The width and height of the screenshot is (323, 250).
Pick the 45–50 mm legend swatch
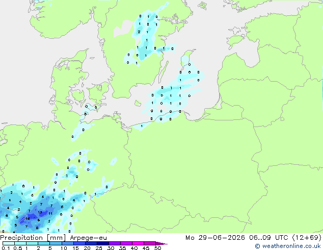(x=150, y=243)
